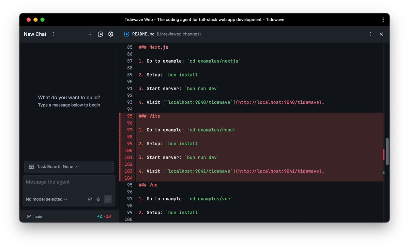This screenshot has height=248, width=409.
Task: Click the `cd examples/vue` code text
Action: pos(210,199)
